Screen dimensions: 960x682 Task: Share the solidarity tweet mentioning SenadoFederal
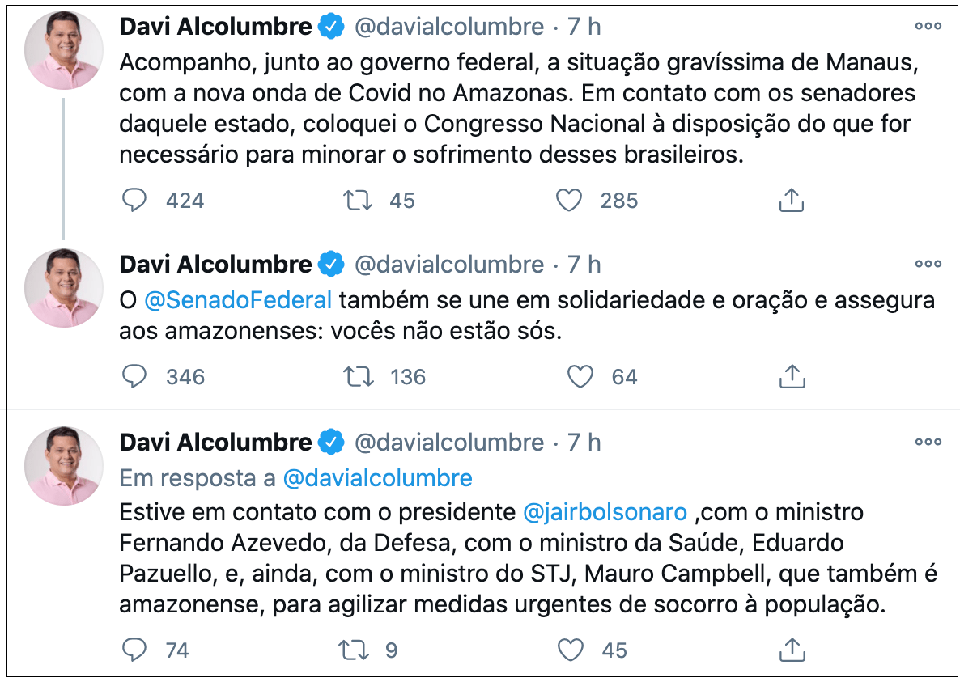point(791,376)
